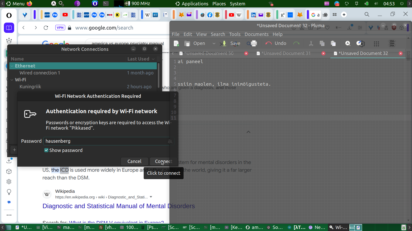Click the password storage options icon
The width and height of the screenshot is (412, 231).
click(170, 141)
